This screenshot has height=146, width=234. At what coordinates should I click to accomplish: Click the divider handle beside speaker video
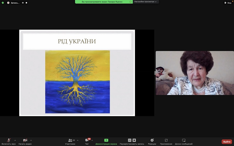pyautogui.click(x=155, y=73)
